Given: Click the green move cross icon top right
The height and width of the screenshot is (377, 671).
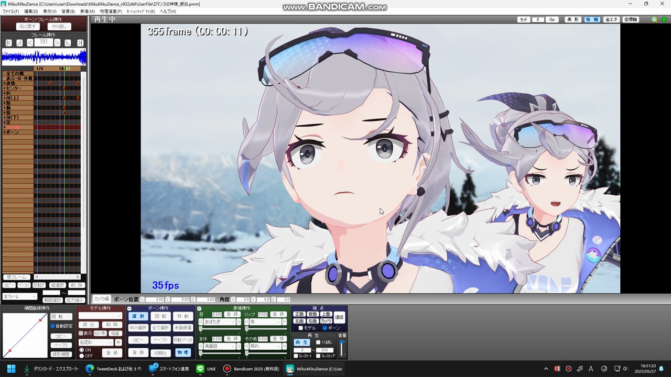Looking at the screenshot, I should (664, 19).
